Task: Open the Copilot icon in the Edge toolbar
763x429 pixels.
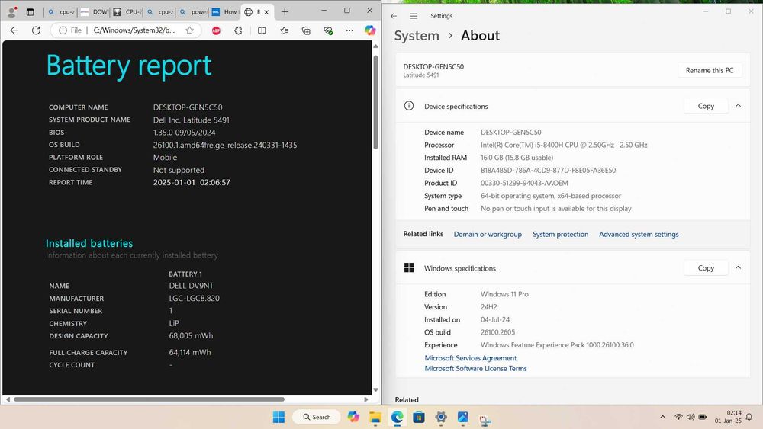Action: tap(370, 30)
